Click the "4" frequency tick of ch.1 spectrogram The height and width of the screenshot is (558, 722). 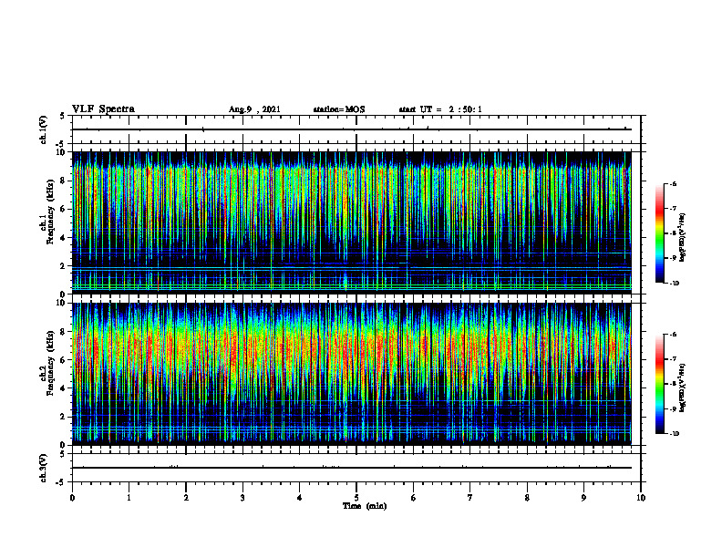click(63, 237)
